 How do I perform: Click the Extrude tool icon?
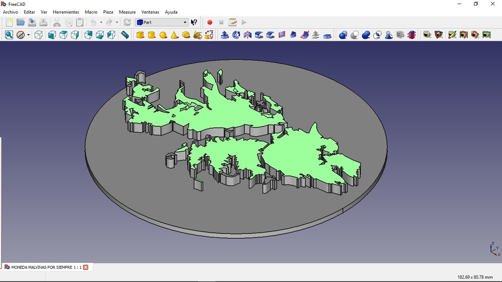point(225,35)
